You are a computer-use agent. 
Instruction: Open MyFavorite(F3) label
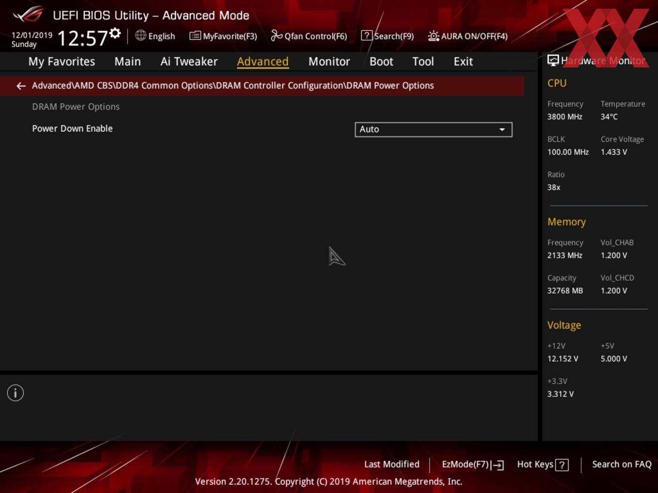pyautogui.click(x=230, y=36)
